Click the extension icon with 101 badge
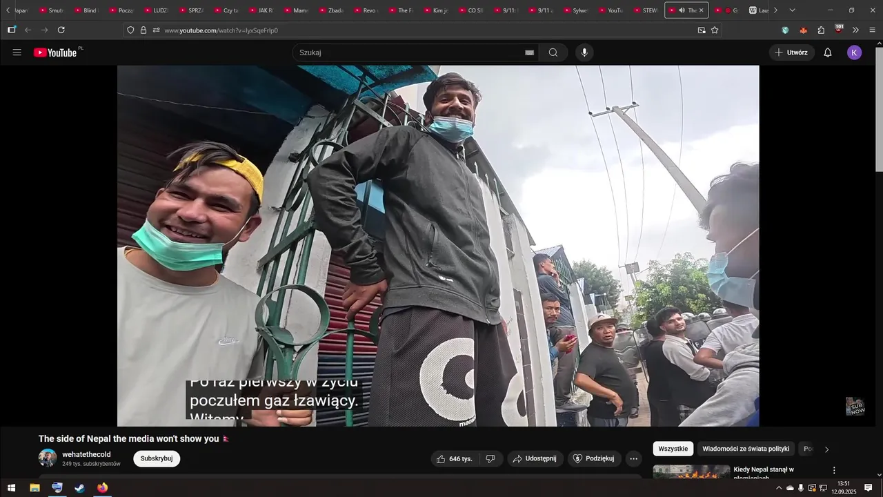Image resolution: width=883 pixels, height=497 pixels. [x=839, y=29]
